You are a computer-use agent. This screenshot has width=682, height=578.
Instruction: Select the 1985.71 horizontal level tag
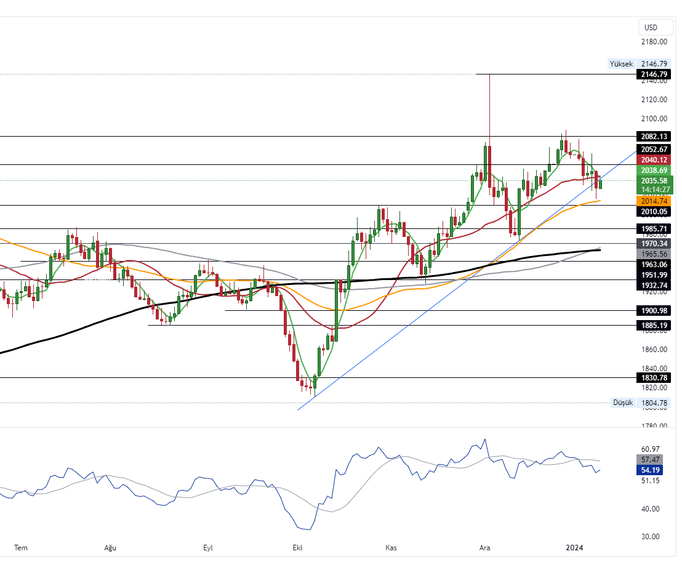[x=654, y=228]
